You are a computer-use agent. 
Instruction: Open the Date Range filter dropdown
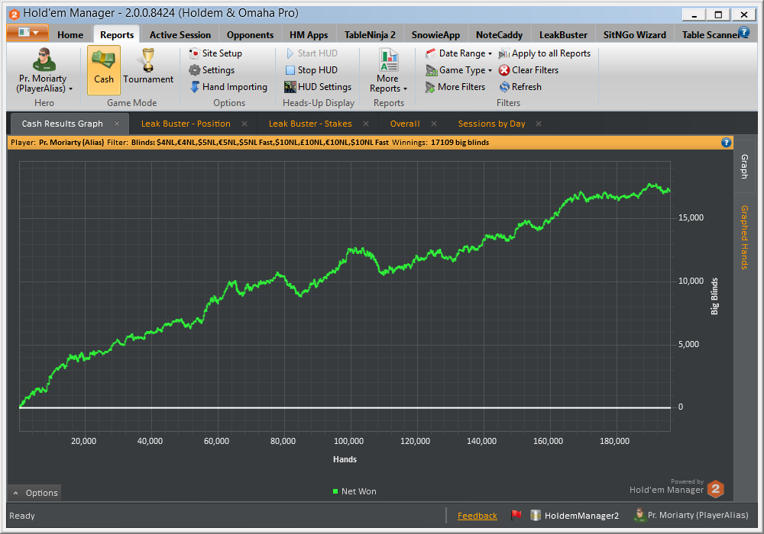(458, 53)
